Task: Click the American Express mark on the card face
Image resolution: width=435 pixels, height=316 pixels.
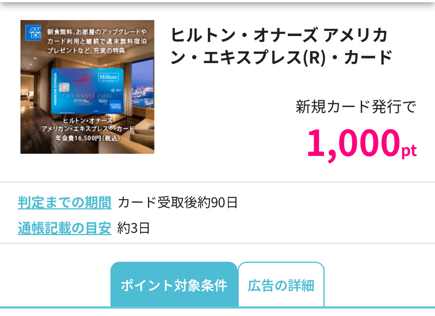Action: (116, 105)
